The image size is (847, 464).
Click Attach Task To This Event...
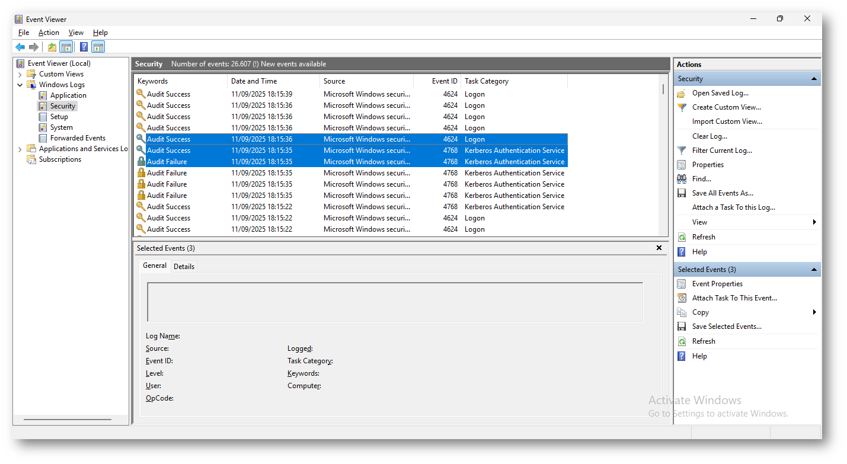click(x=734, y=298)
